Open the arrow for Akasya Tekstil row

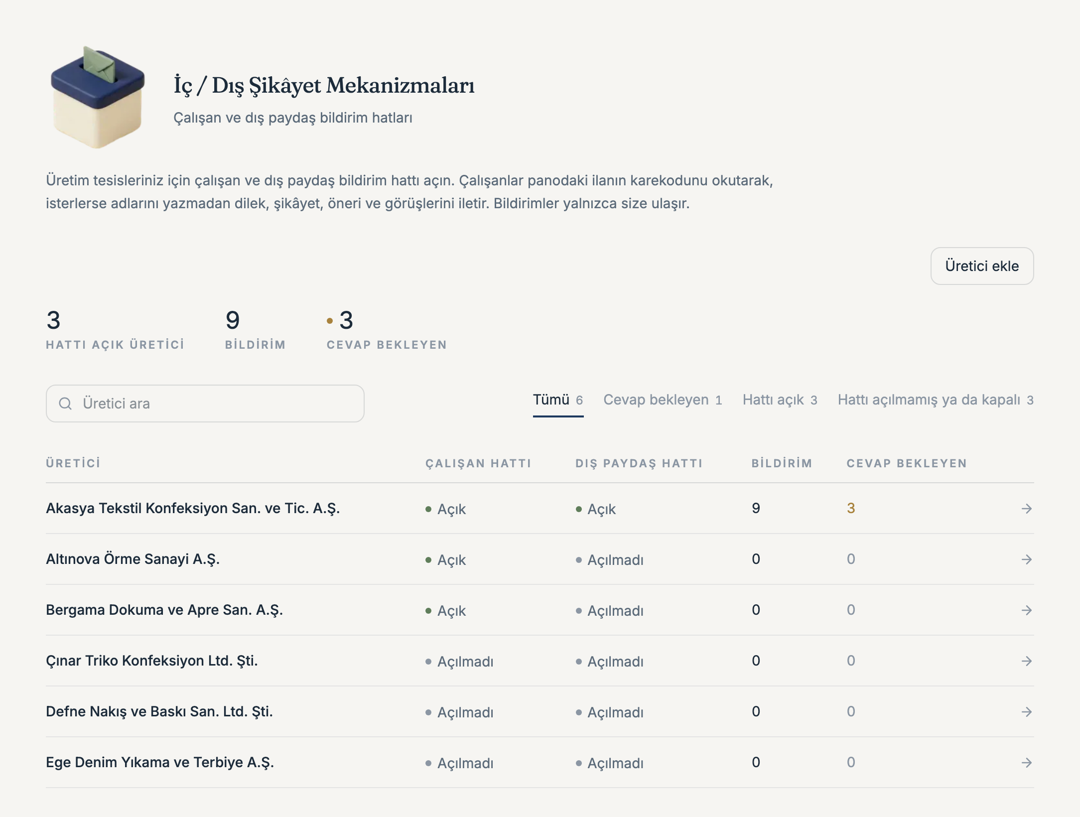pos(1026,509)
